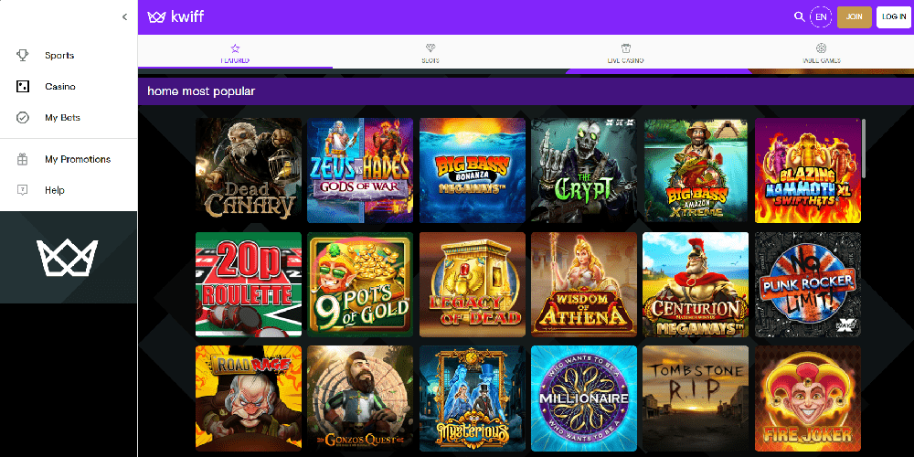
Task: Open Who Wants to Be a Millionaire
Action: [584, 399]
